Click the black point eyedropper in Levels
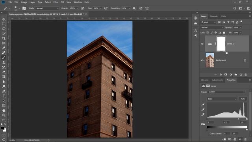This screenshot has width=252, height=142. (203, 105)
